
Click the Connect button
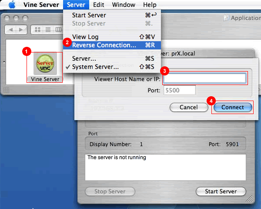point(233,107)
